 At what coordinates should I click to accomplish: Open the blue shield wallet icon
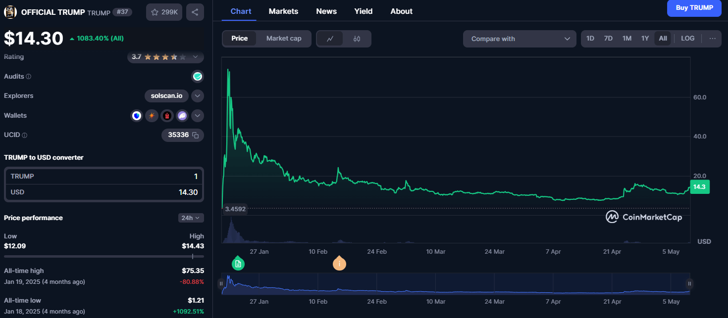[x=137, y=116]
